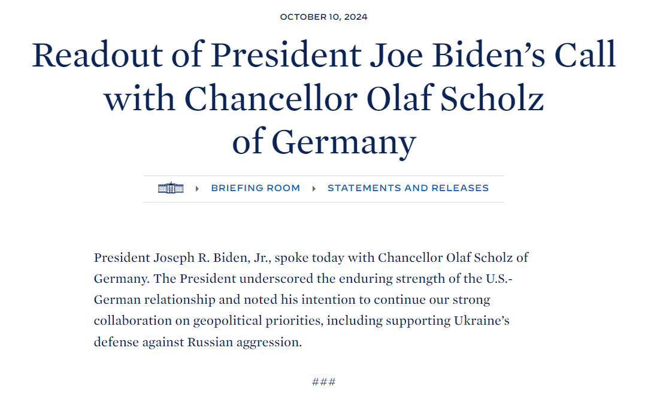Click the word Call in the headline
This screenshot has width=648, height=399.
pos(585,55)
